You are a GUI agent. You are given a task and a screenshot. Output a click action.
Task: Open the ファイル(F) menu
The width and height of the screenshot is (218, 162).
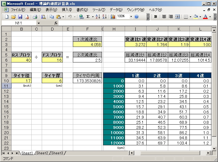point(18,10)
